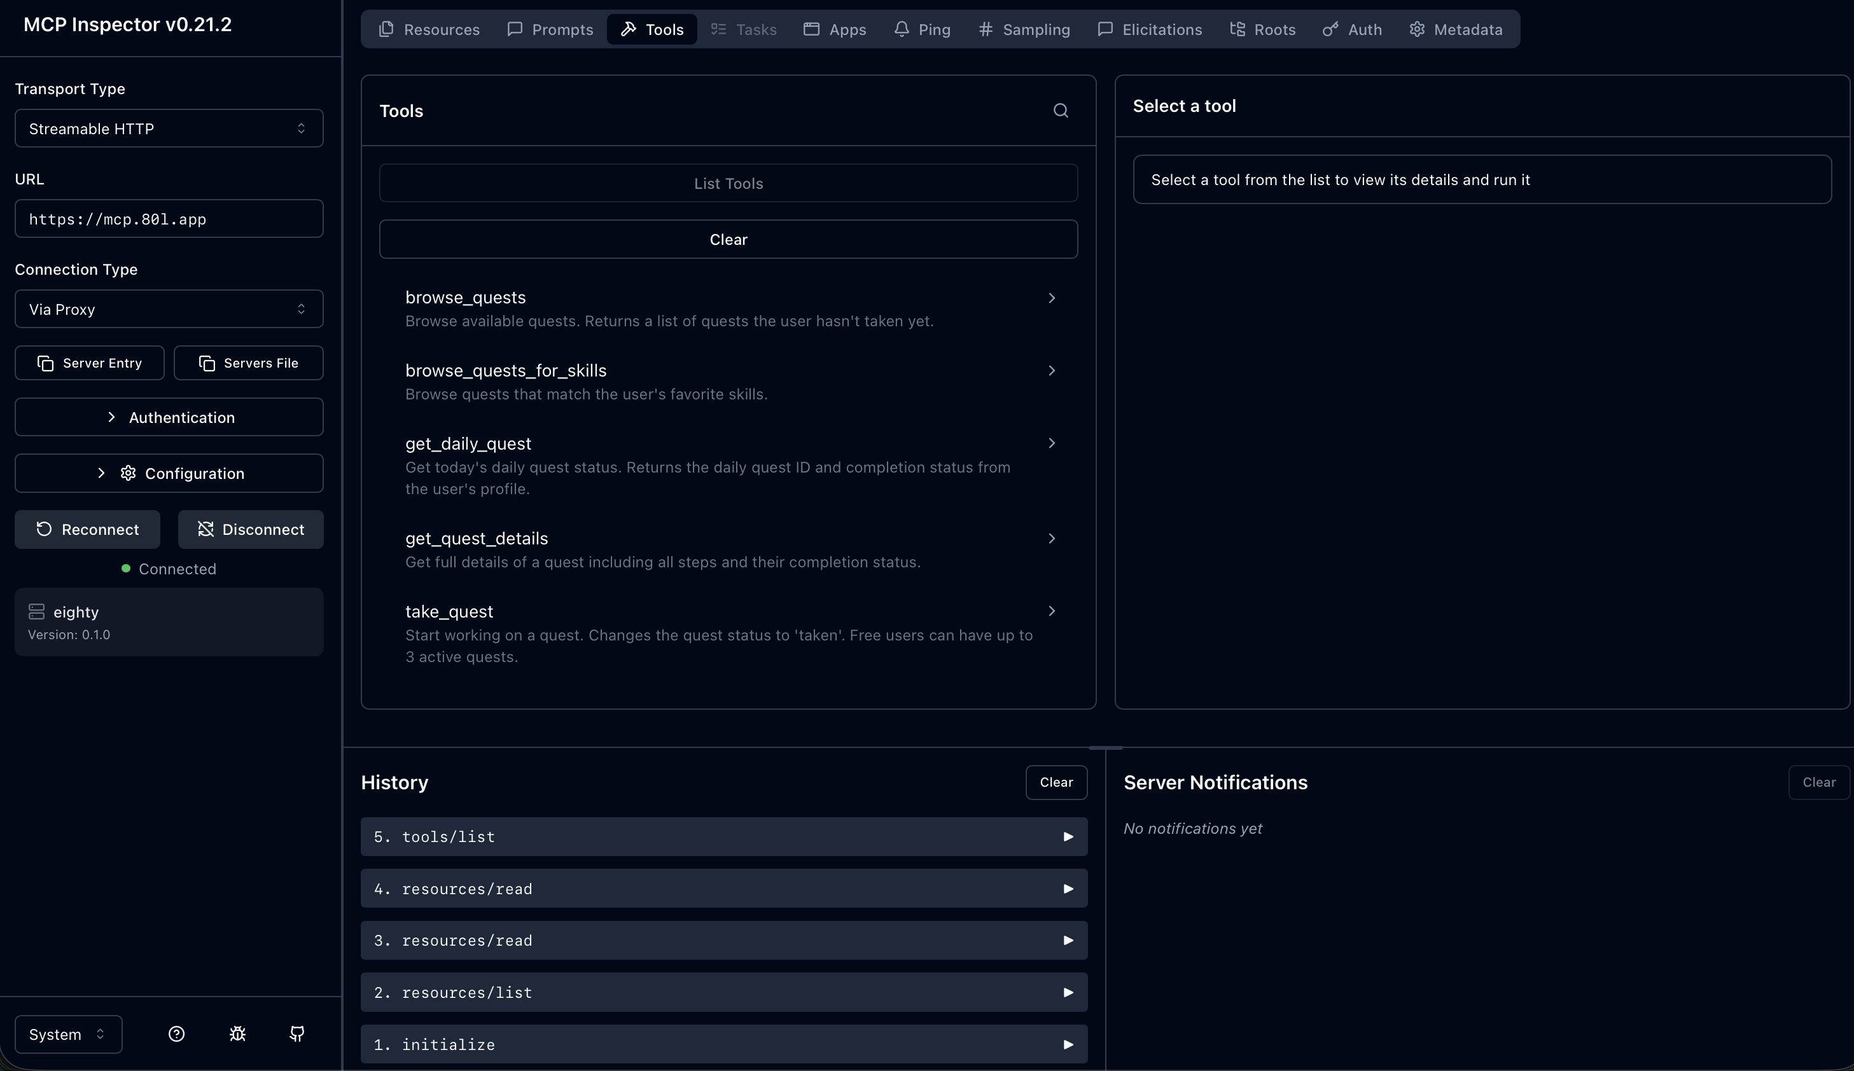Switch to the Roots tab

[x=1262, y=29]
